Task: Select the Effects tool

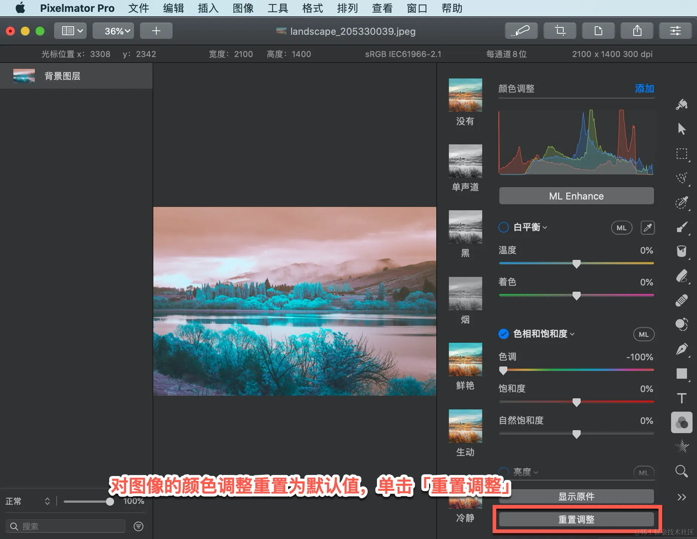Action: coord(681,447)
